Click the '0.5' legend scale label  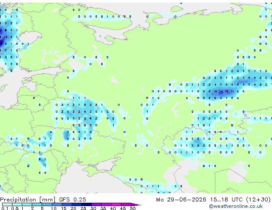click(15, 208)
